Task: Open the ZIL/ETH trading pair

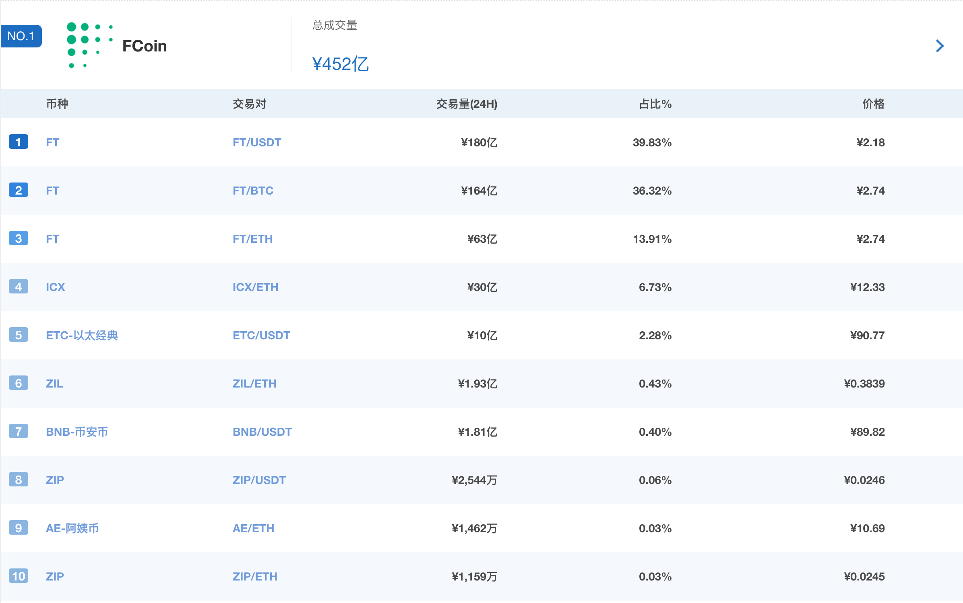Action: (254, 384)
